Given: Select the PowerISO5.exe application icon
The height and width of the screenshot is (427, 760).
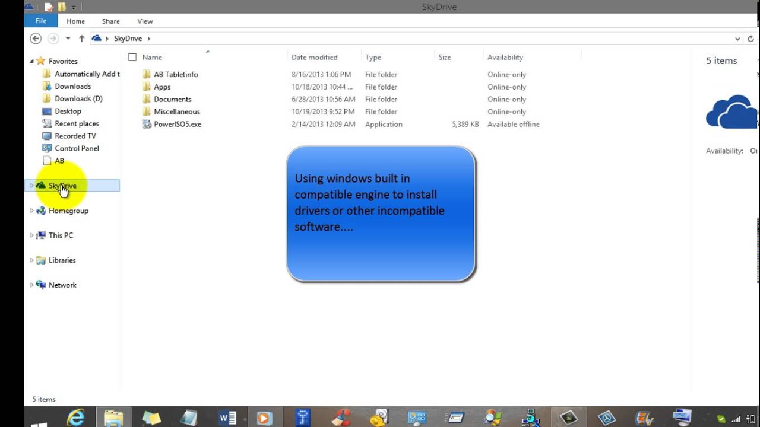Looking at the screenshot, I should (x=147, y=124).
